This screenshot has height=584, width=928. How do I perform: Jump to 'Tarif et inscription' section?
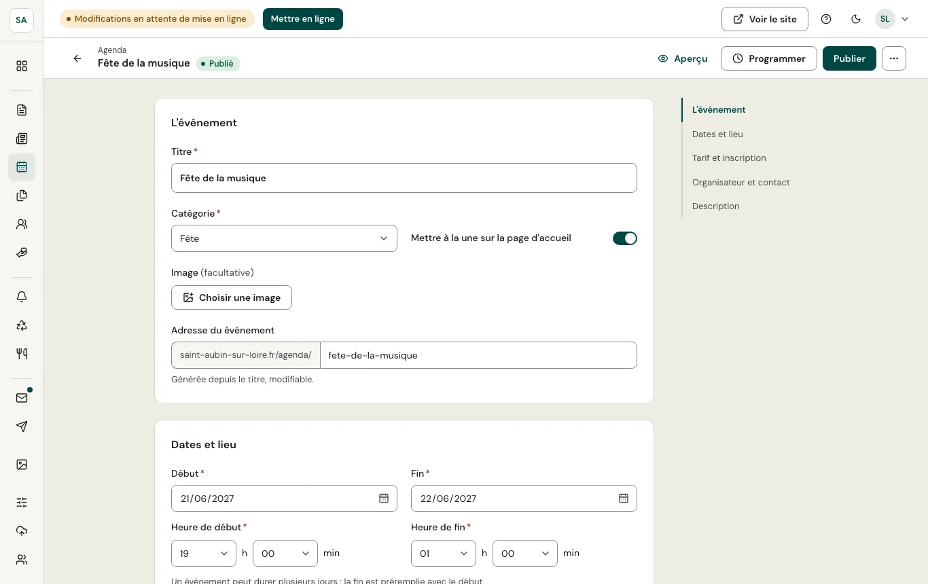729,158
